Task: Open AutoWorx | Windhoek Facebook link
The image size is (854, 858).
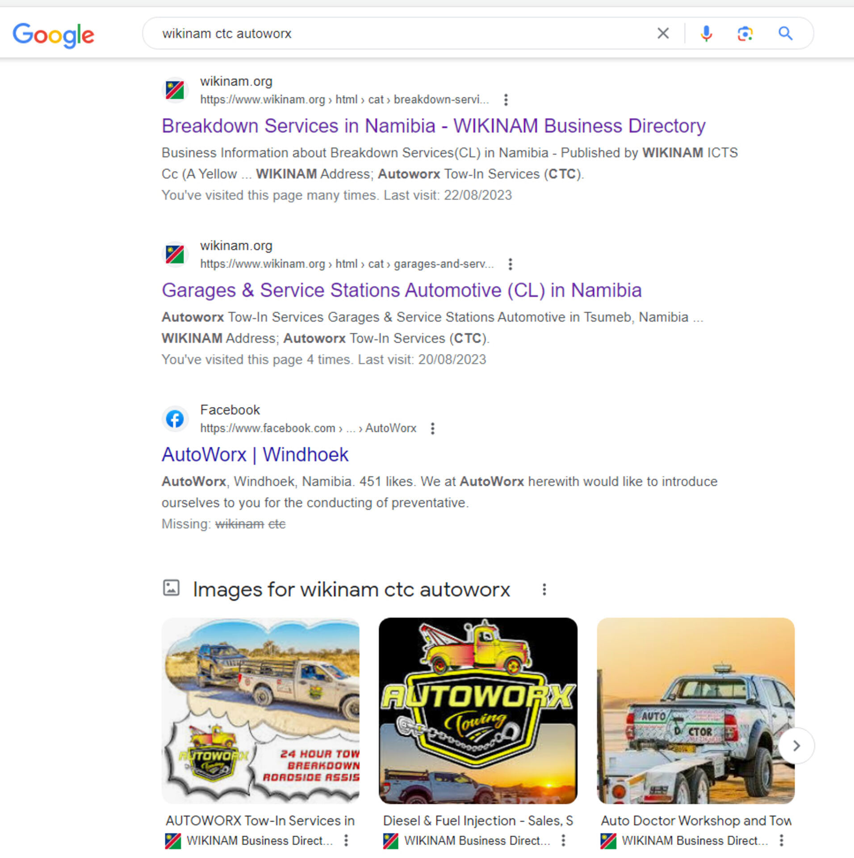Action: click(x=255, y=455)
